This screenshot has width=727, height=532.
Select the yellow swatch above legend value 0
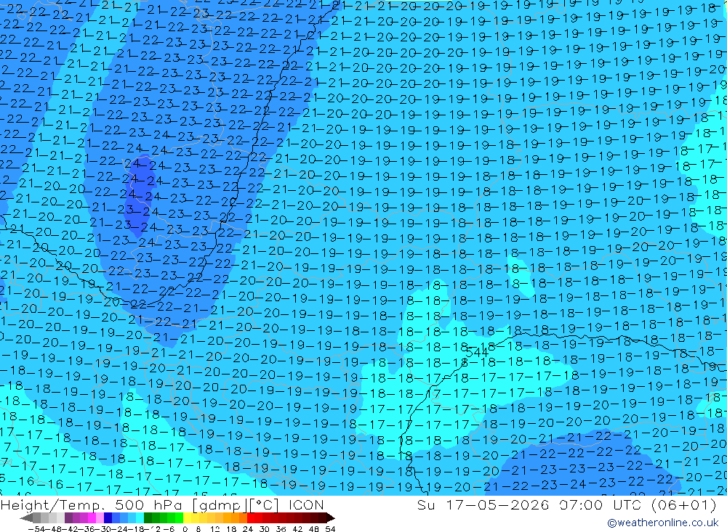[188, 517]
